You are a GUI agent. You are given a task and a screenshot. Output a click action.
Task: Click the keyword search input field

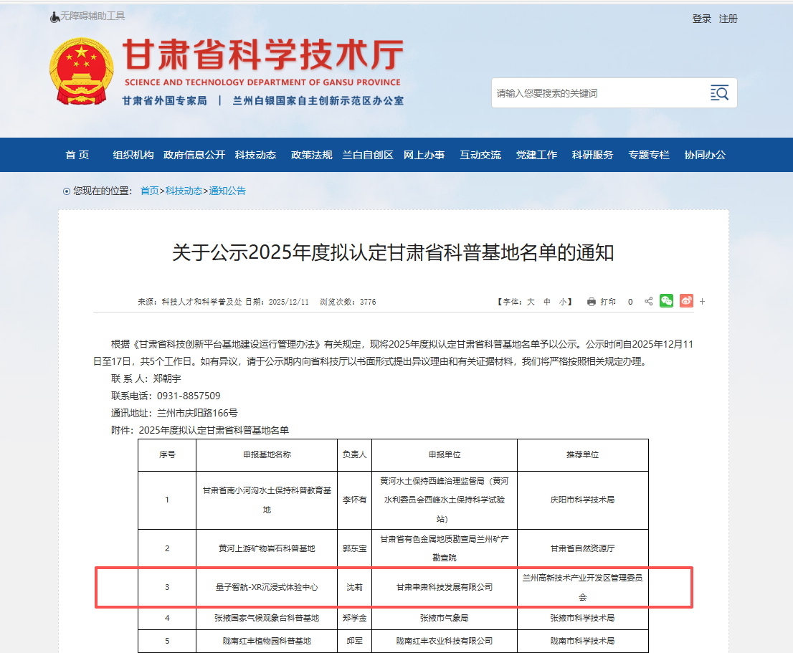click(595, 93)
